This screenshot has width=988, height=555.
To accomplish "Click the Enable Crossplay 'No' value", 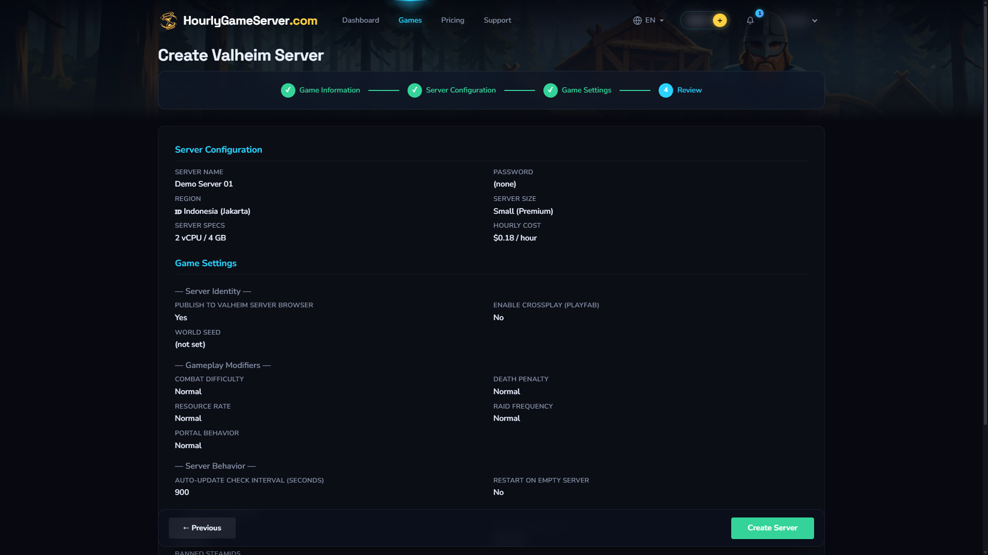I will [499, 318].
